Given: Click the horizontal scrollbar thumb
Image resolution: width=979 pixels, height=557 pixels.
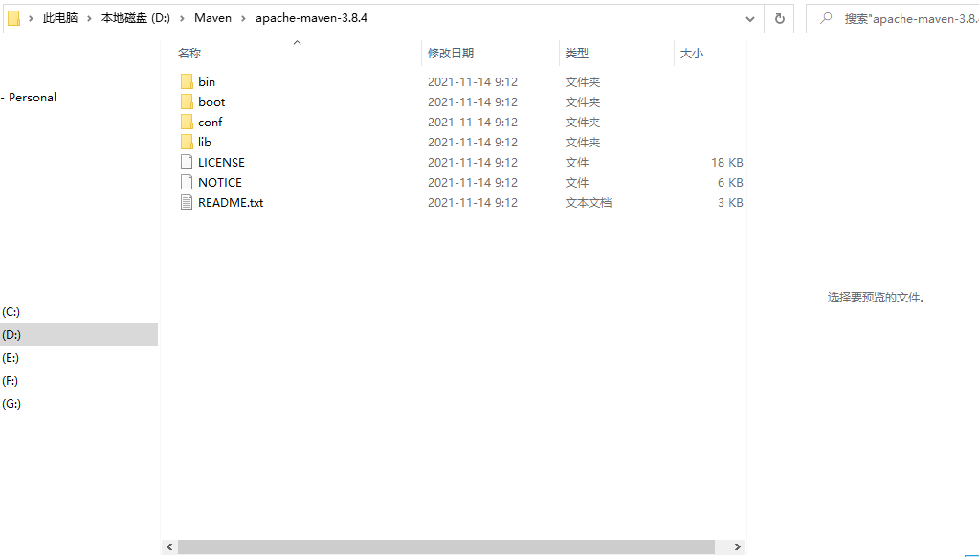Looking at the screenshot, I should pyautogui.click(x=446, y=547).
